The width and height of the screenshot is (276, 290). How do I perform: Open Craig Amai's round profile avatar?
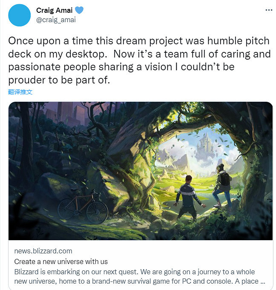point(19,15)
